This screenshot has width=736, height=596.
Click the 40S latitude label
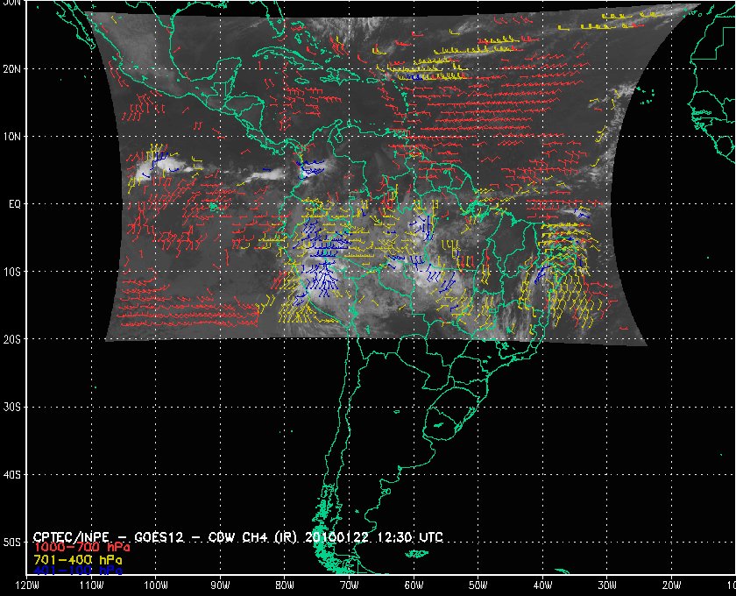point(11,475)
